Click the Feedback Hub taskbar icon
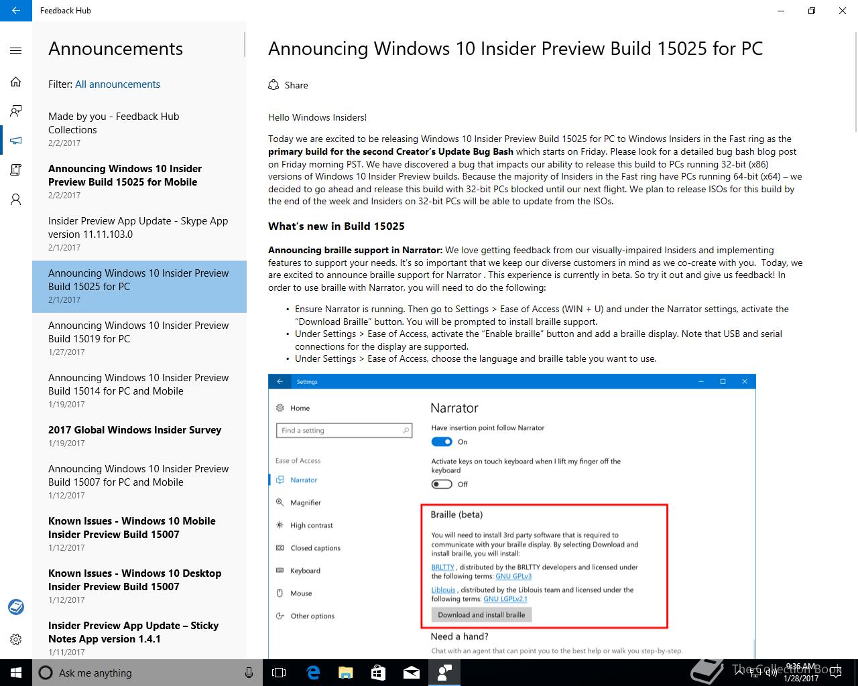Viewport: 858px width, 686px height. pos(444,673)
